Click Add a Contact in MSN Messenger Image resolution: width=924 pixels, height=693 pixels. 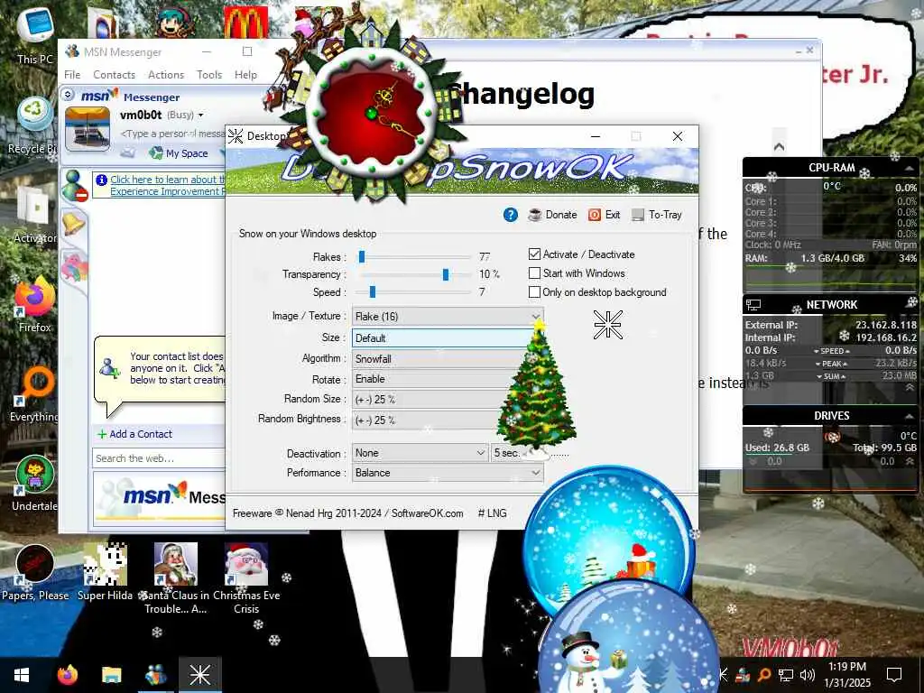coord(135,434)
